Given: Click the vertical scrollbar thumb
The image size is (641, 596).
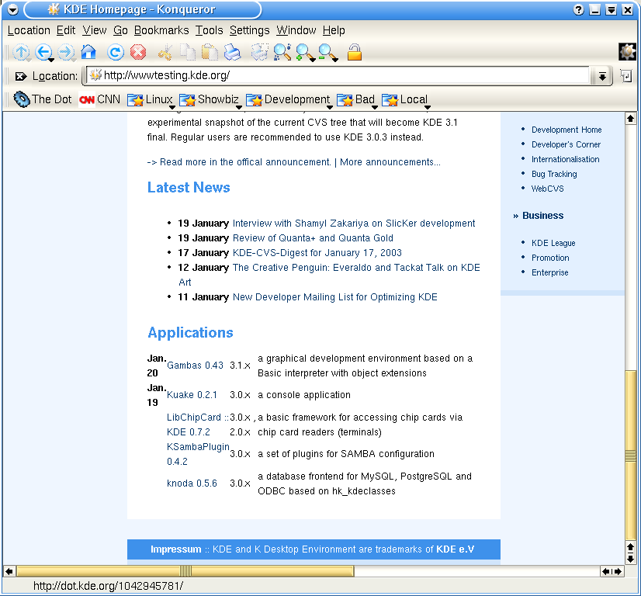Looking at the screenshot, I should pos(630,455).
